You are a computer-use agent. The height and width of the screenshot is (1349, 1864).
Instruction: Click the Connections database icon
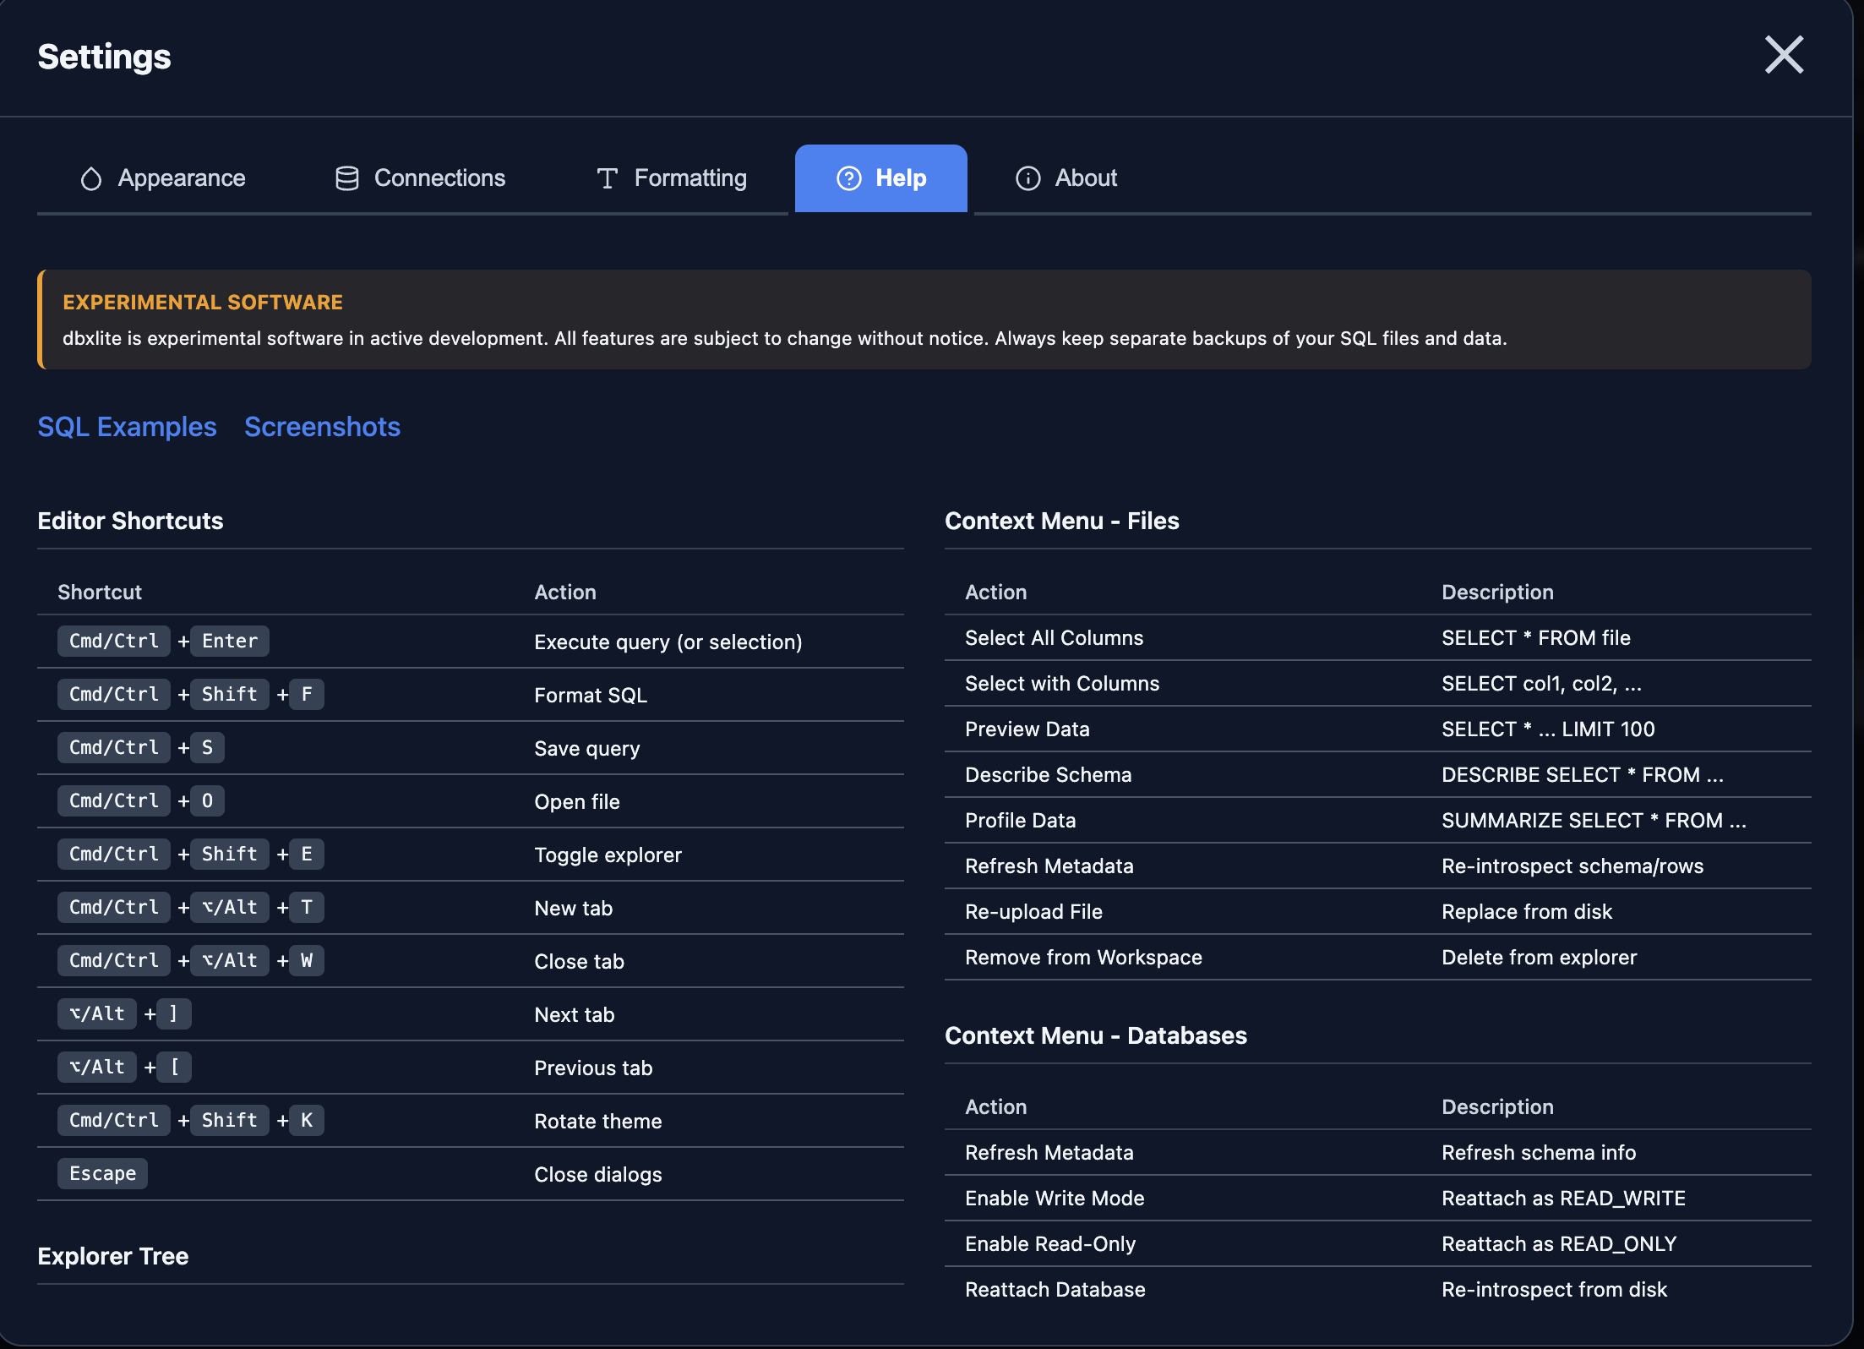click(346, 178)
